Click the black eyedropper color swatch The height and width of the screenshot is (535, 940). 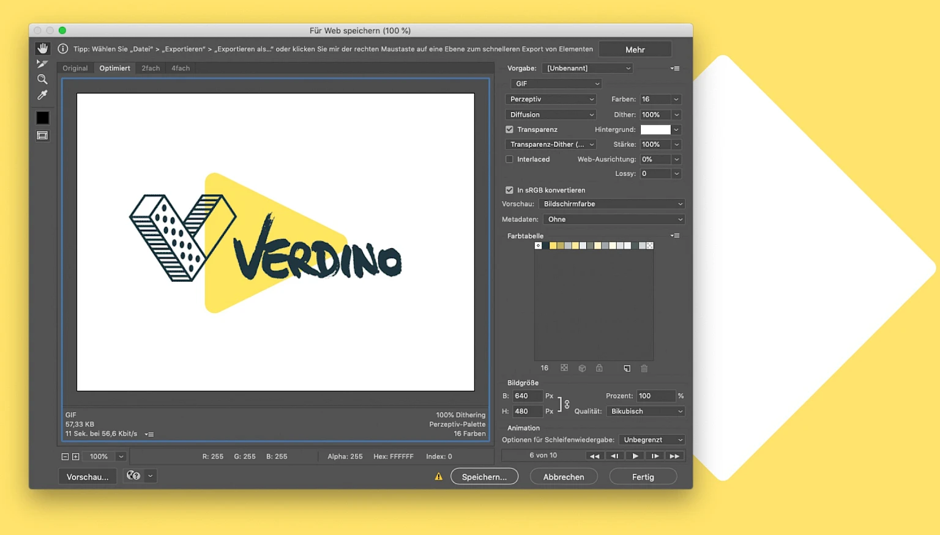click(x=42, y=118)
